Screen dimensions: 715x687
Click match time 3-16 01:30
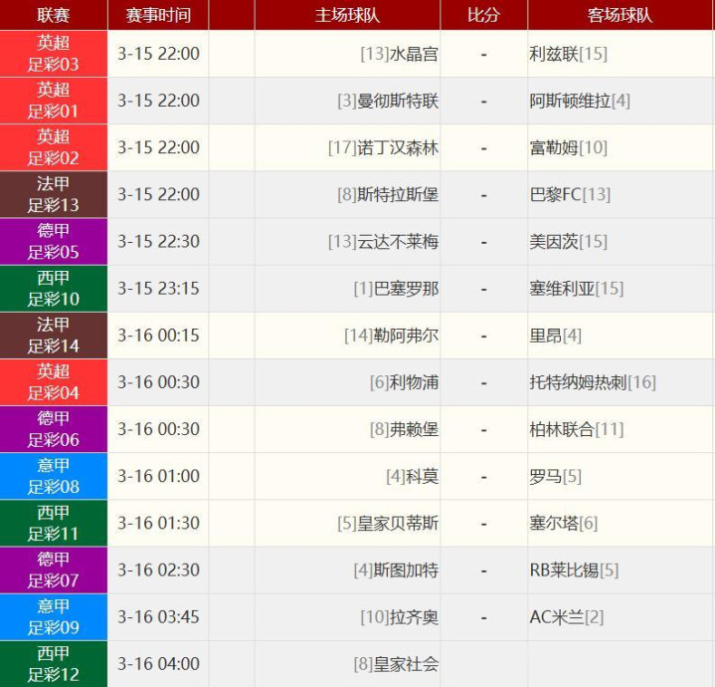click(159, 523)
